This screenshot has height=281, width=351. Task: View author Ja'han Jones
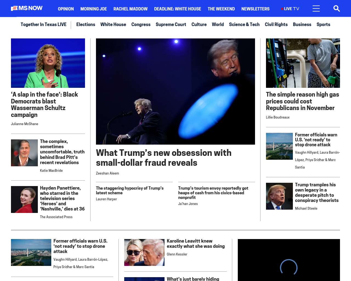(188, 204)
